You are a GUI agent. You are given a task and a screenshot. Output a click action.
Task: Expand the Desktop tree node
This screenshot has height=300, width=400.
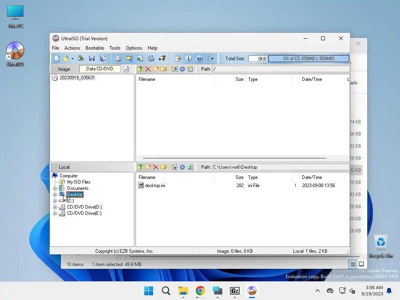[x=55, y=195]
